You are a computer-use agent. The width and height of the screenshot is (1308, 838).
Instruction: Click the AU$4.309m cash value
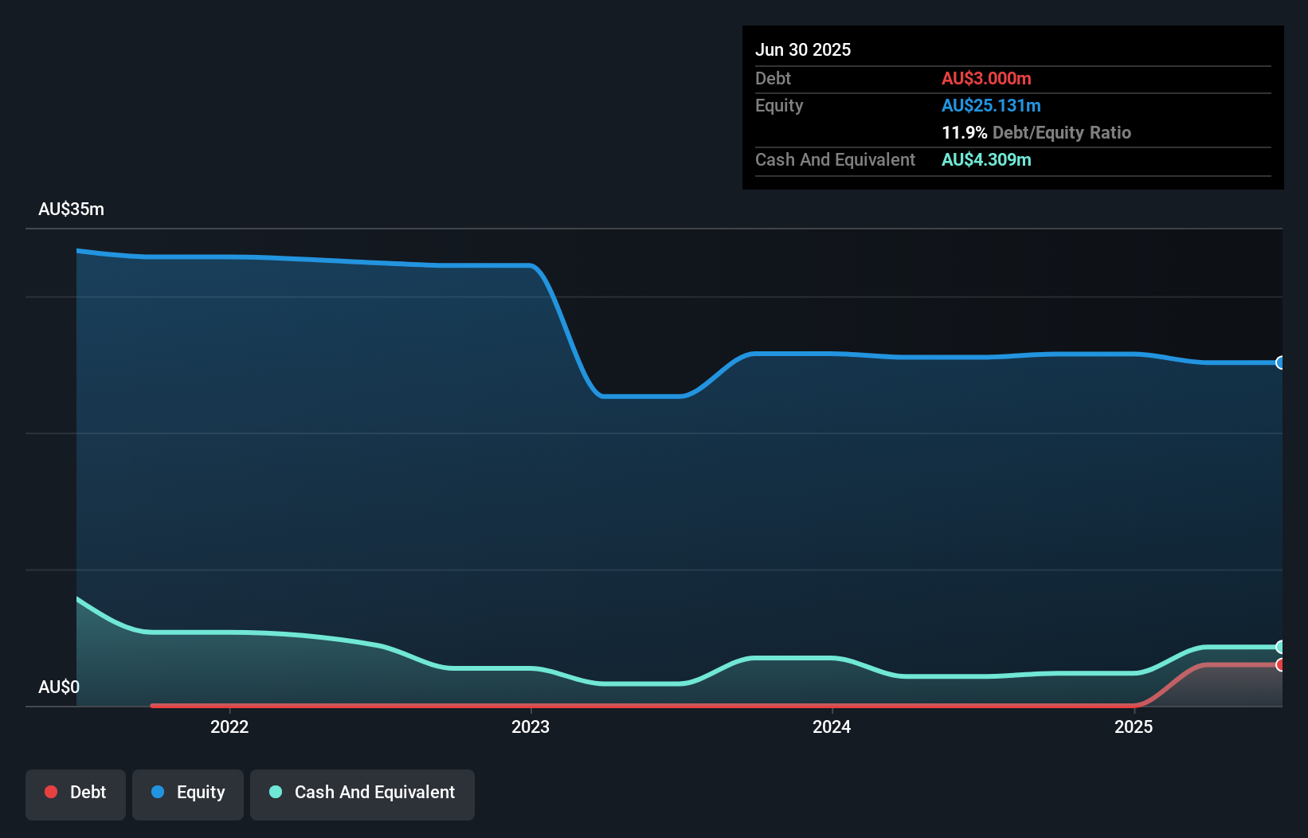click(986, 159)
